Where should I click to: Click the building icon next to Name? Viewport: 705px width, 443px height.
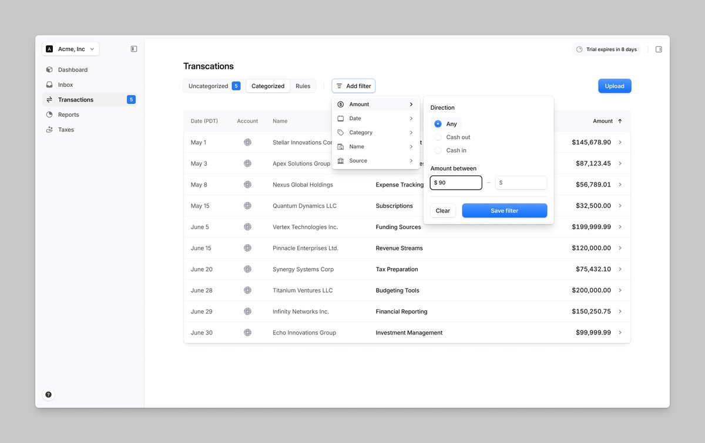coord(341,147)
